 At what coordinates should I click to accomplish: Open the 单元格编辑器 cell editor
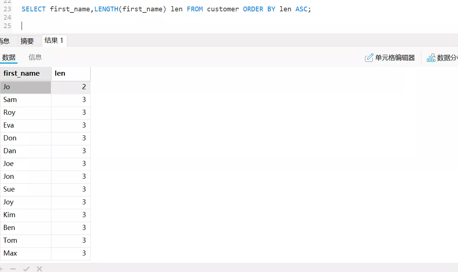pyautogui.click(x=390, y=58)
